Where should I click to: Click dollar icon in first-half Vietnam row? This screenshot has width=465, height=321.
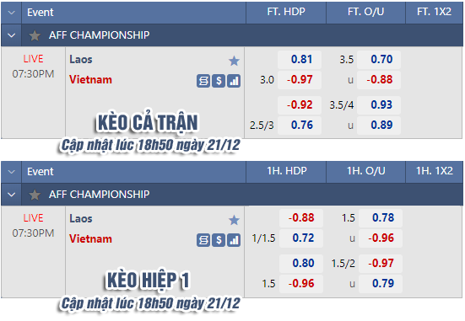click(219, 240)
